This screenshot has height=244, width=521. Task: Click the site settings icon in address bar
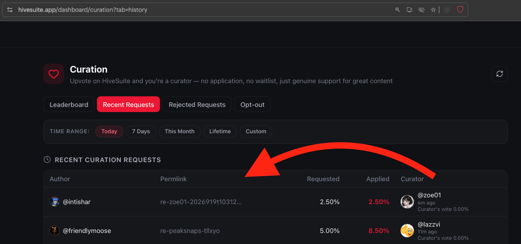(10, 10)
